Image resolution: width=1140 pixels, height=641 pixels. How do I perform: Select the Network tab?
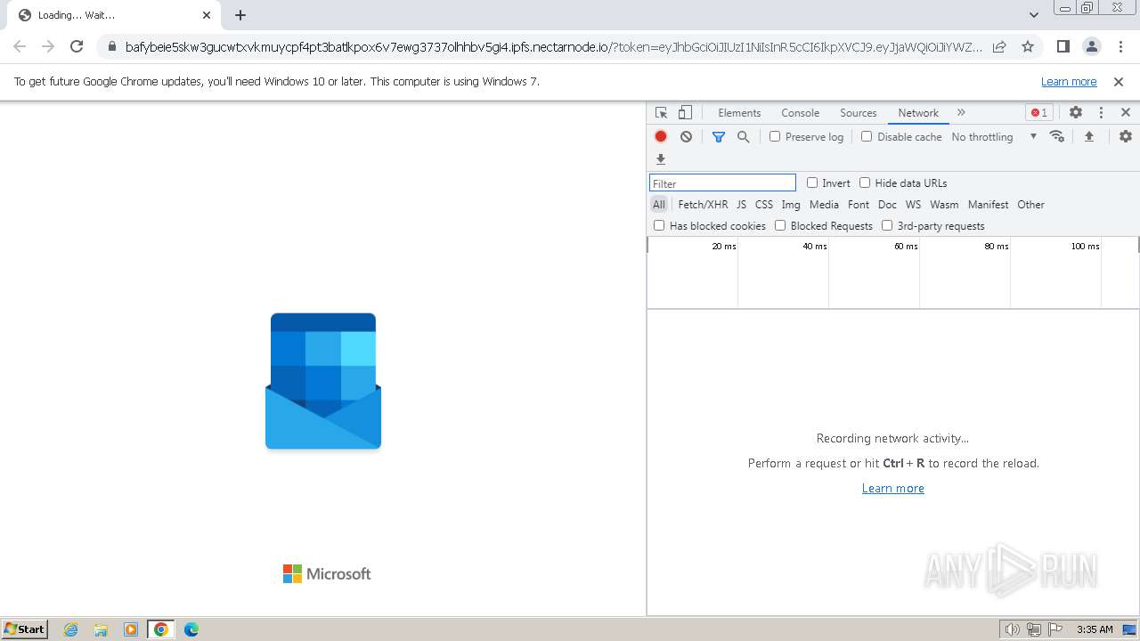point(918,113)
